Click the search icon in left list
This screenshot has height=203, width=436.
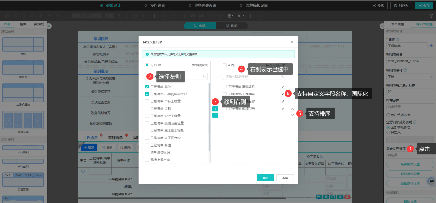pos(204,76)
